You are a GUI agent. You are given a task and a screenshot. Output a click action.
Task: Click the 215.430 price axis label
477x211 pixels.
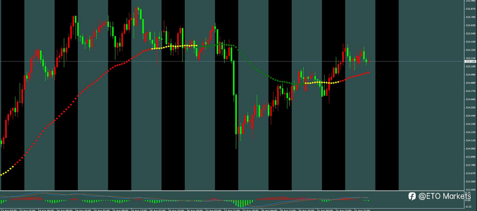click(x=470, y=42)
